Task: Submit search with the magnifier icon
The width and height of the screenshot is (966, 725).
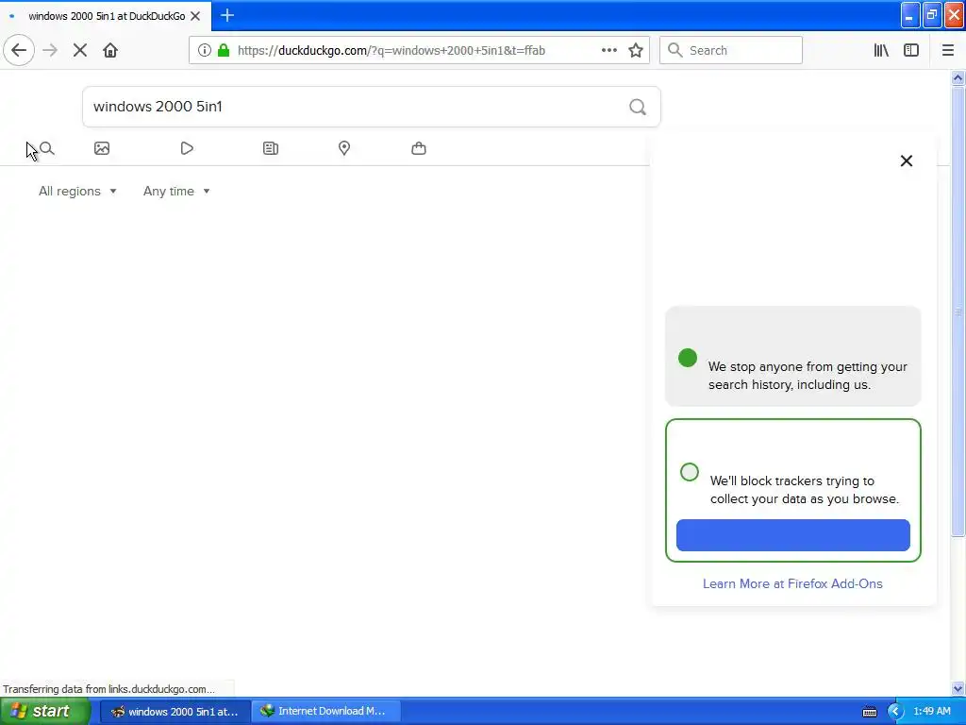Action: tap(638, 108)
